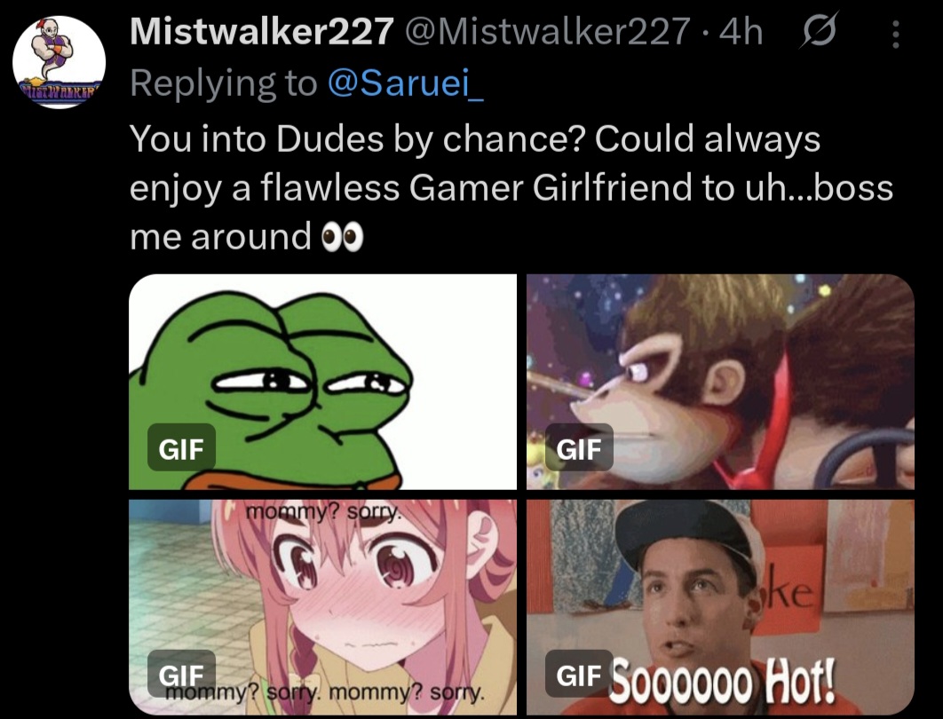Click the 4h timestamp
943x719 pixels.
(x=741, y=31)
